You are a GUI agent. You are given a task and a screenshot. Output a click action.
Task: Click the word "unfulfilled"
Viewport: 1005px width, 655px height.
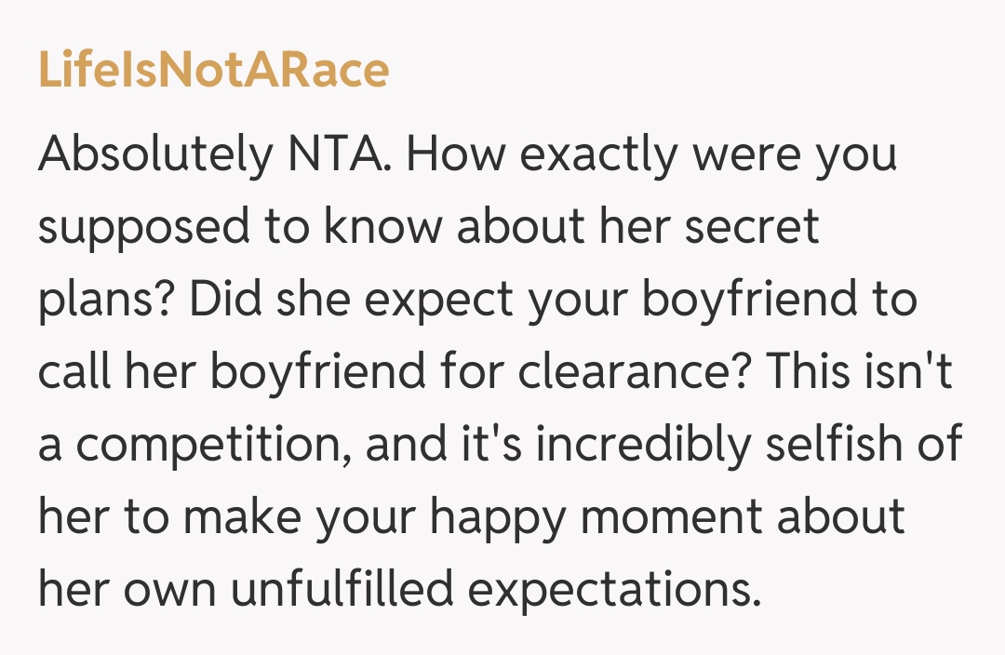click(x=379, y=590)
